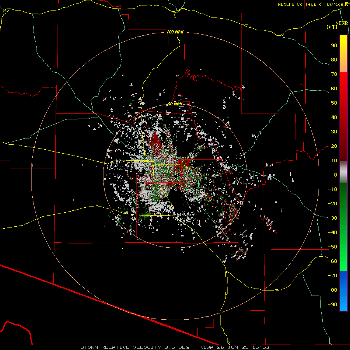
Task: Pick the gray zero-velocity color bar segment
Action: click(343, 172)
